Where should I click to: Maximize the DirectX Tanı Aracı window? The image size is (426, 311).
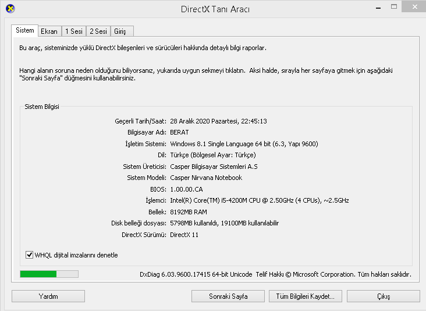point(394,7)
